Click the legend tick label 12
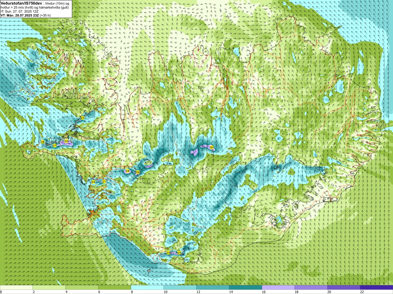This screenshot has height=294, width=393. 198,292
